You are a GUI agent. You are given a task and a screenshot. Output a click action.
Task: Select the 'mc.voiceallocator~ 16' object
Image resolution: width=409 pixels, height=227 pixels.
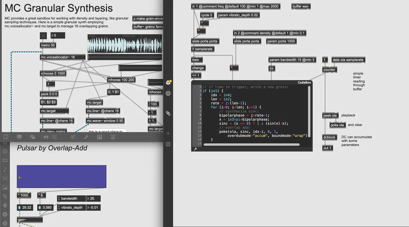(63, 57)
